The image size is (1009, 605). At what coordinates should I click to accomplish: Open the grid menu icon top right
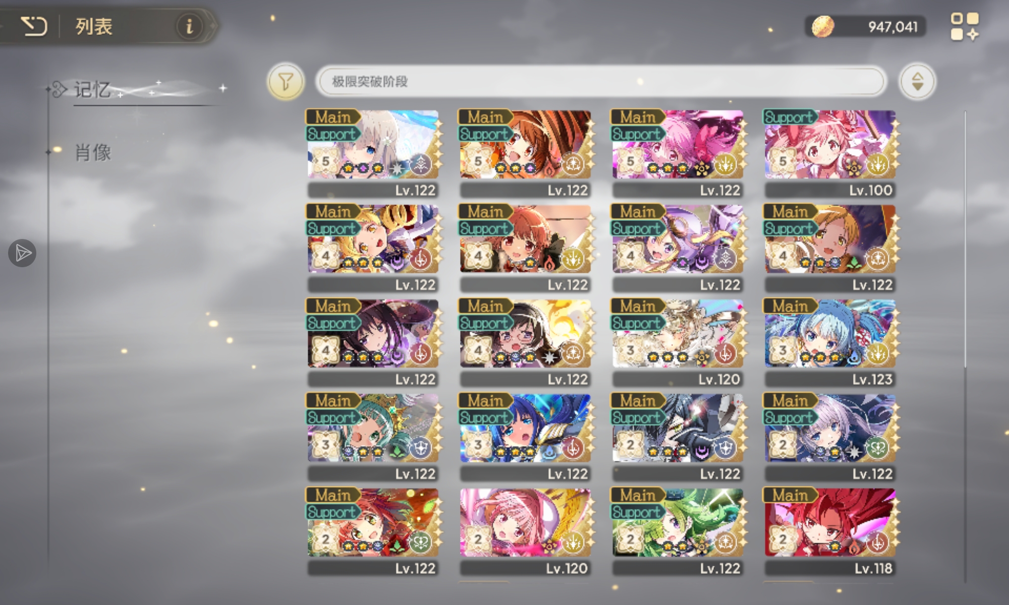pos(965,26)
